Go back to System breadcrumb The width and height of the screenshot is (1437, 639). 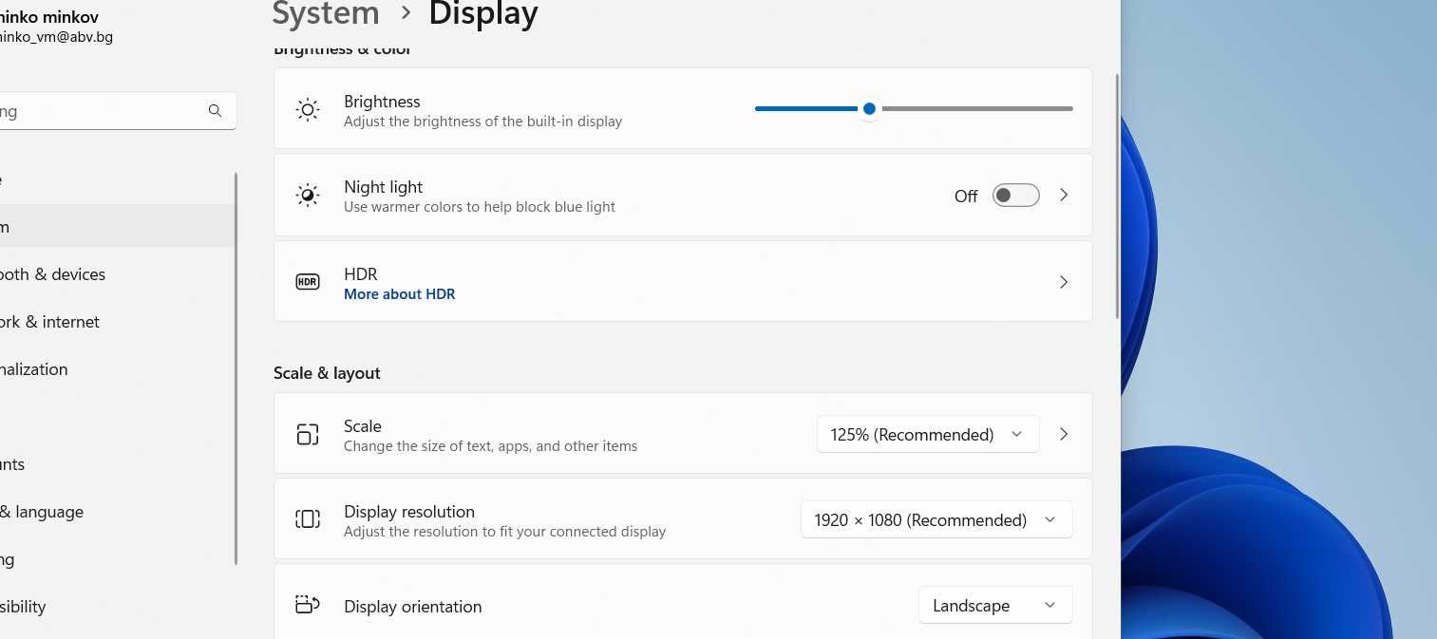326,13
